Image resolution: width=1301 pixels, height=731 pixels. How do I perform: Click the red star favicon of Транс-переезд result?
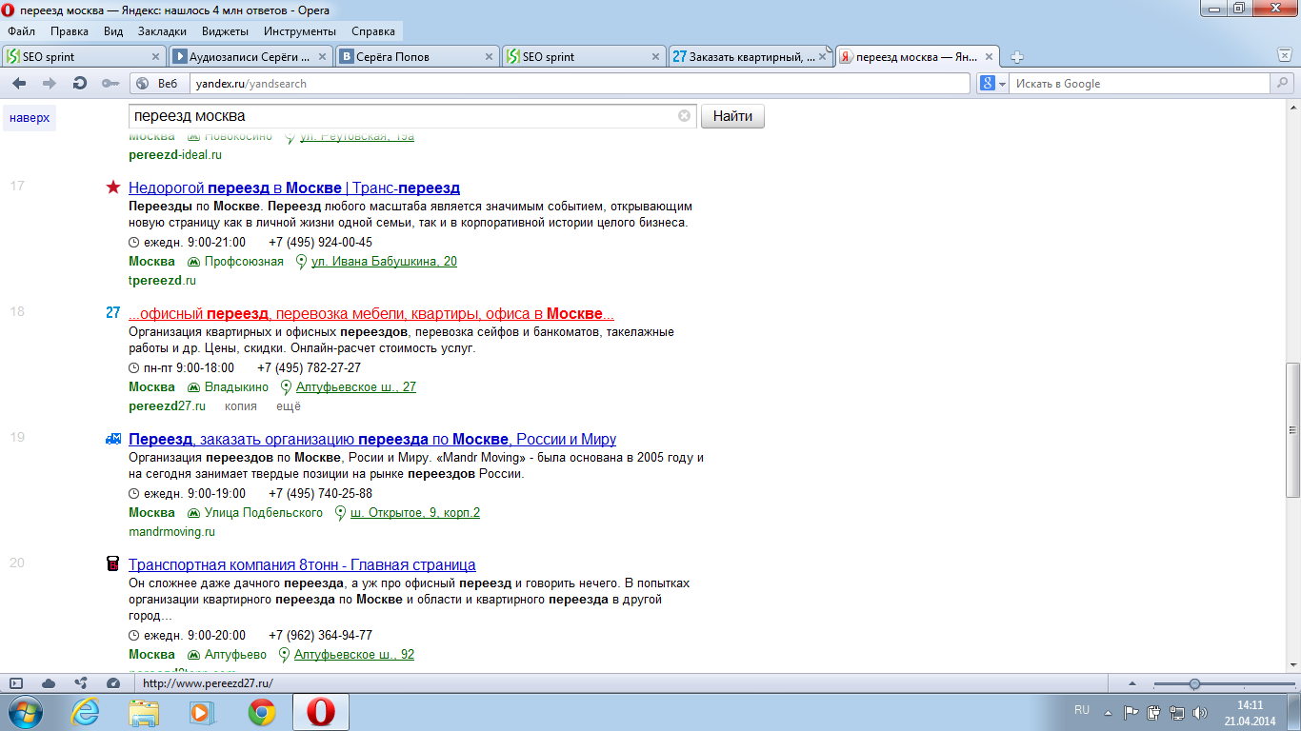coord(113,188)
